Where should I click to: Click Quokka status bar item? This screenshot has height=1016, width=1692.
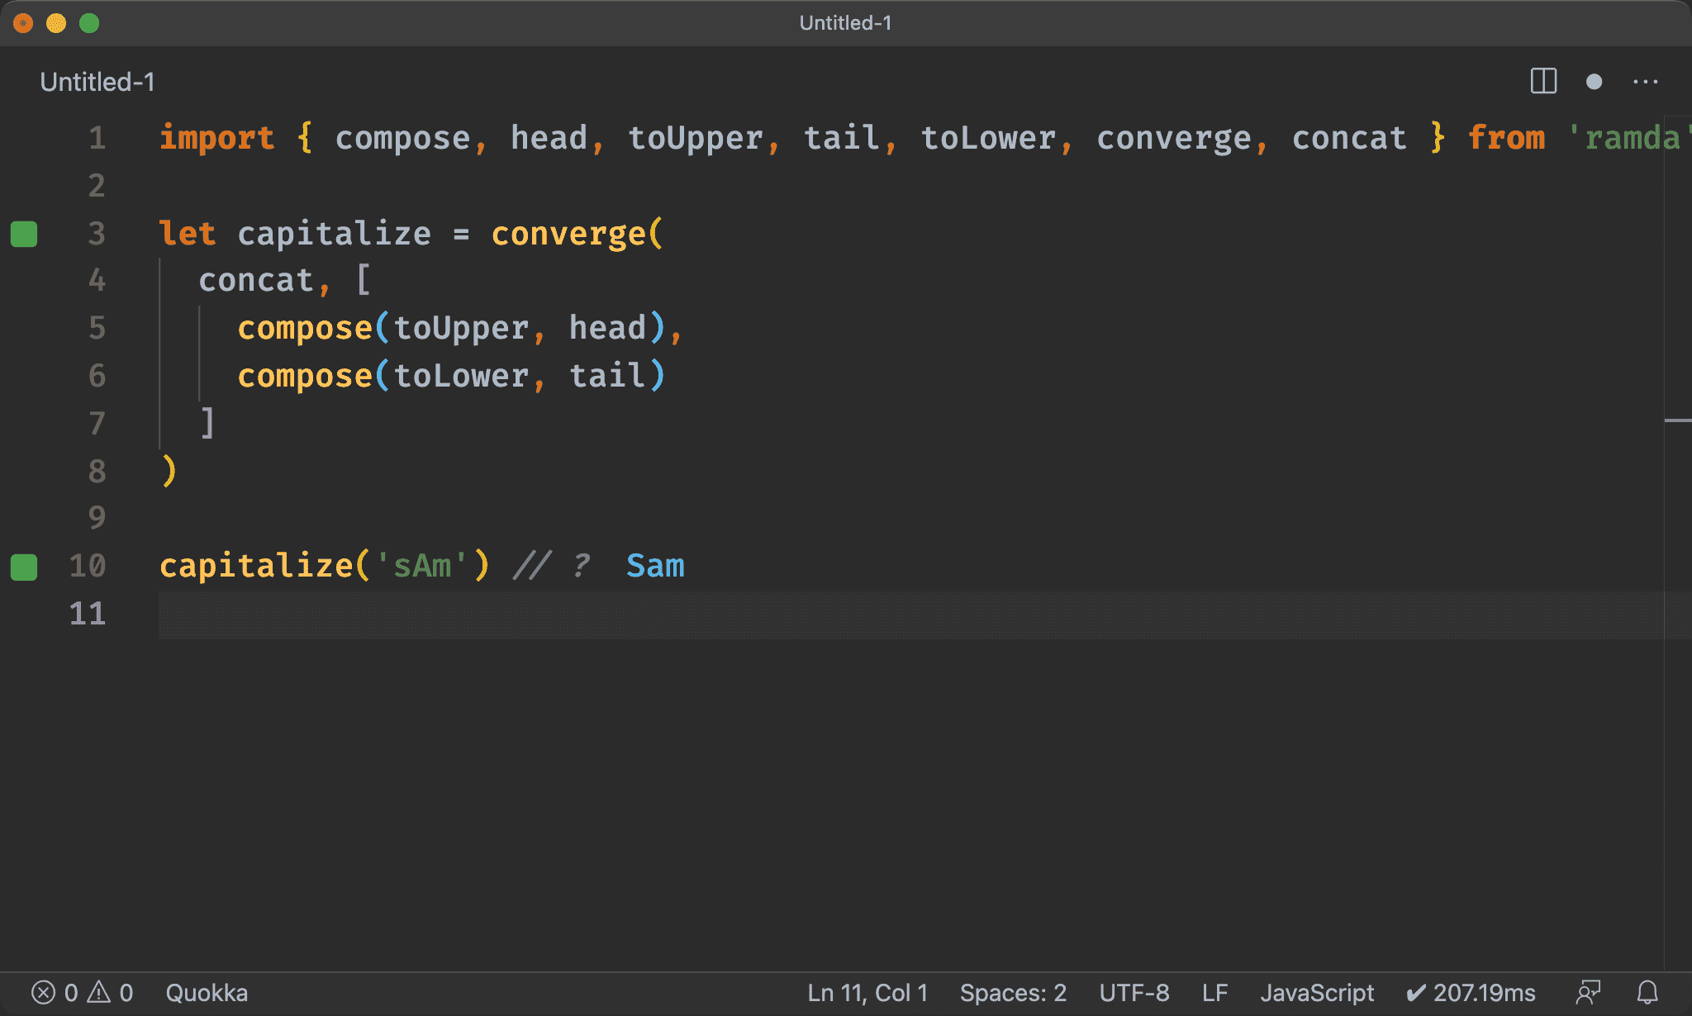point(207,992)
